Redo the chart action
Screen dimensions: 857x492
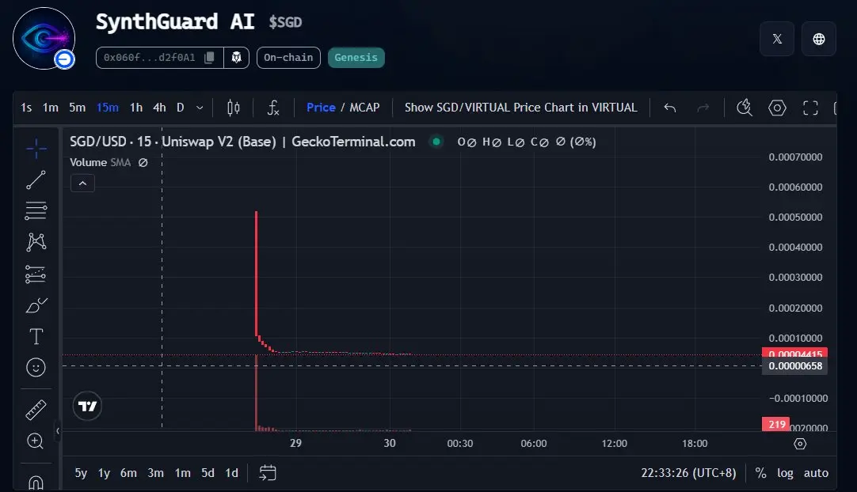[703, 108]
